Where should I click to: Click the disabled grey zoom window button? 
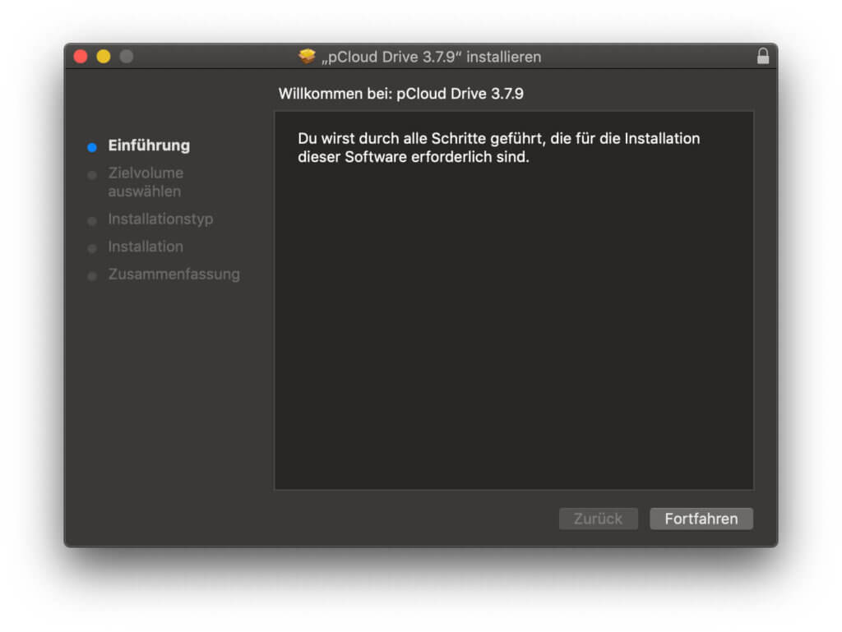click(x=127, y=57)
